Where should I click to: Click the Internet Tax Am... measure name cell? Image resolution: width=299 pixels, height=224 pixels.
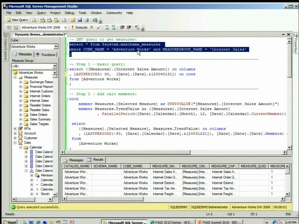tap(165, 189)
